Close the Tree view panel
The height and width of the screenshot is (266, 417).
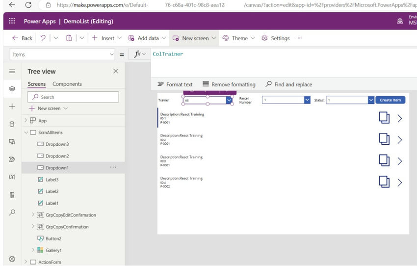(x=115, y=71)
